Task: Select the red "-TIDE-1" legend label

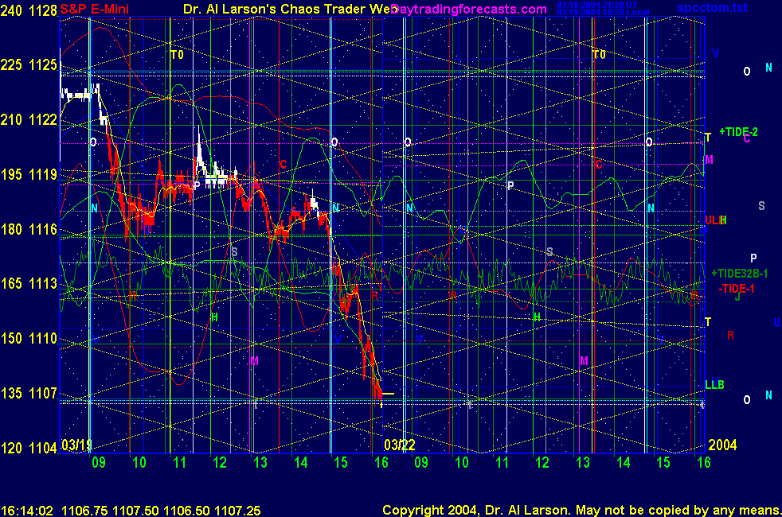Action: 736,289
